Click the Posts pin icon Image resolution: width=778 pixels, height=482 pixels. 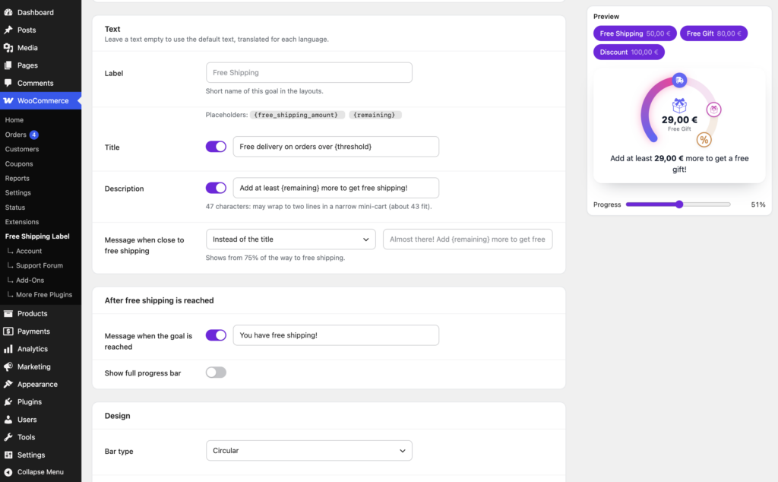click(8, 30)
